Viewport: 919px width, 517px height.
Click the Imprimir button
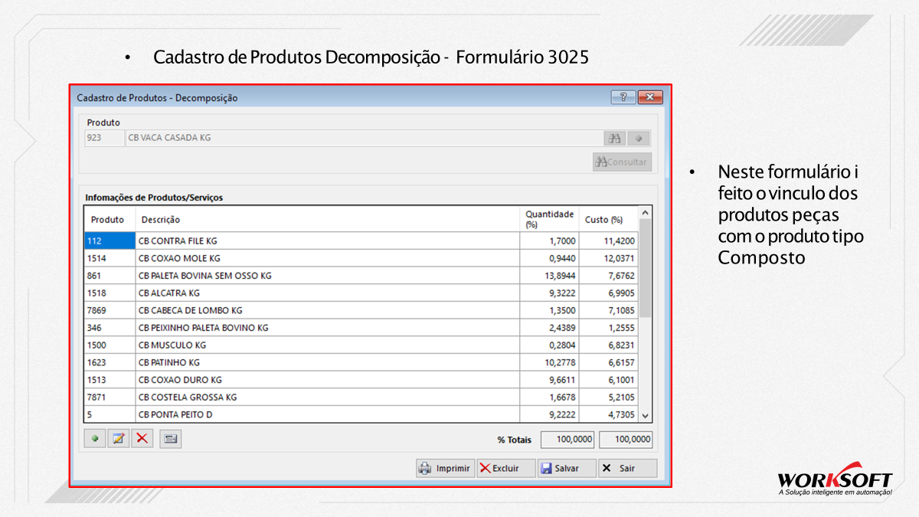445,468
